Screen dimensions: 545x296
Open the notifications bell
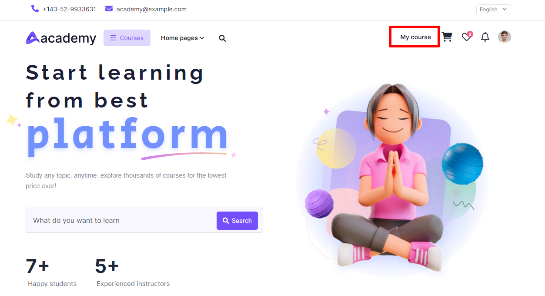point(485,37)
